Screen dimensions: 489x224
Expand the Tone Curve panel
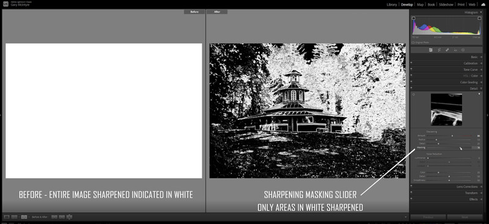(x=480, y=70)
